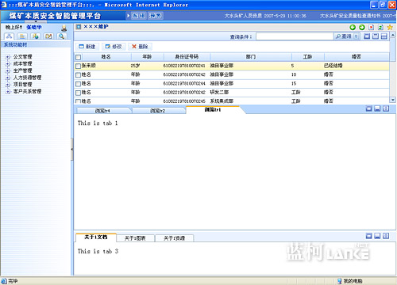Image resolution: width=397 pixels, height=285 pixels.
Task: Click the second window icon in 关于 tab strip
Action: pyautogui.click(x=377, y=236)
